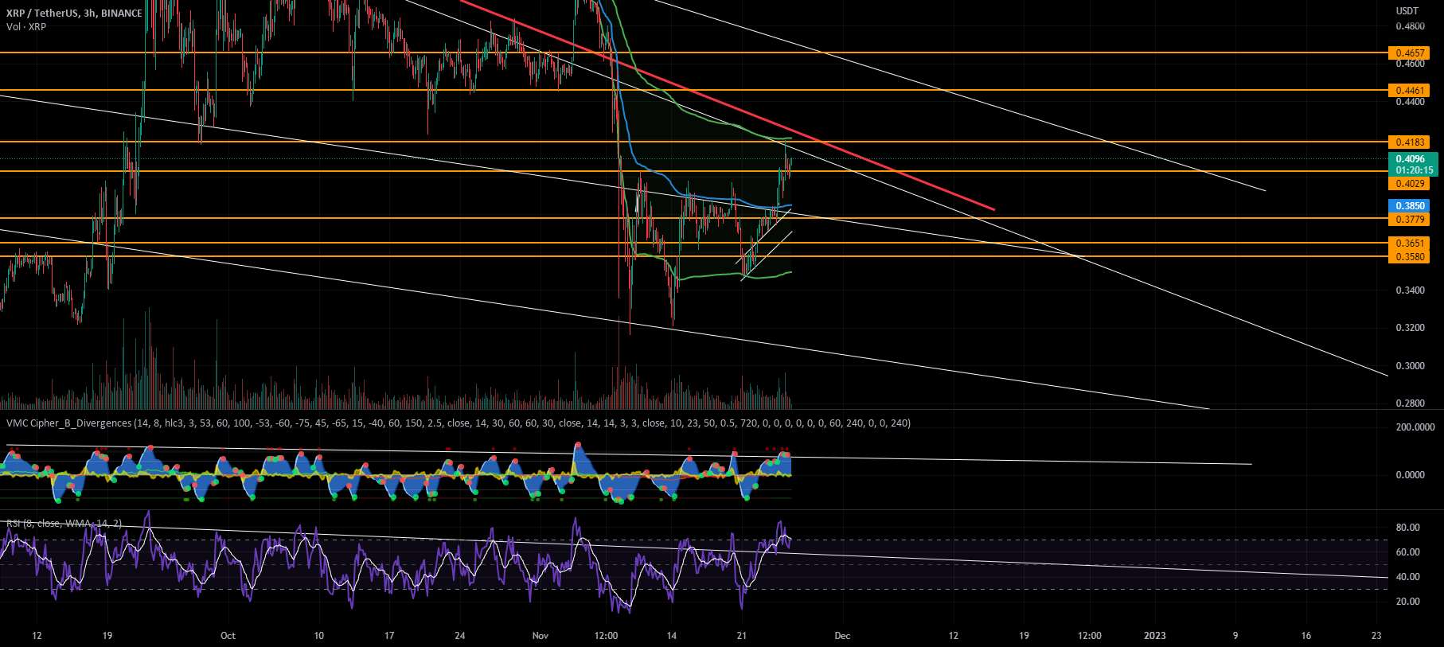Click the 0.3200 price axis tick
Viewport: 1444px width, 647px height.
pos(1410,328)
